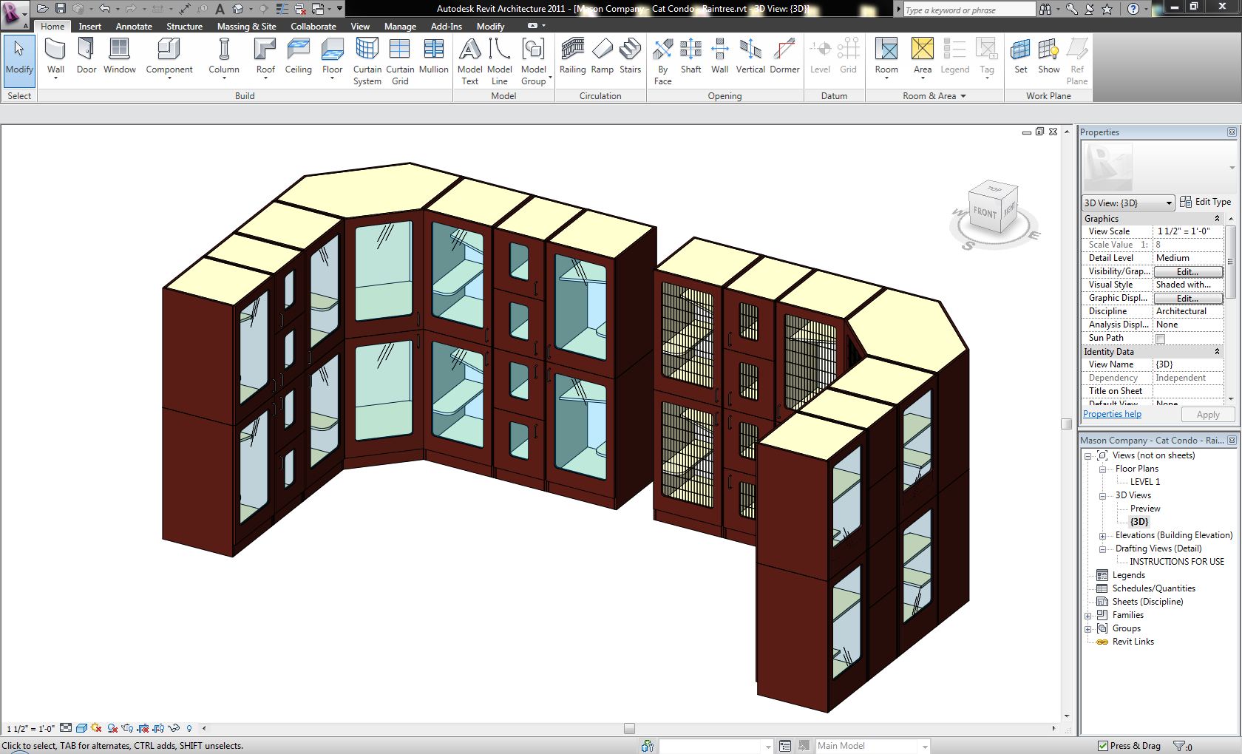The height and width of the screenshot is (754, 1242).
Task: Expand the Families tree node
Action: click(x=1088, y=616)
